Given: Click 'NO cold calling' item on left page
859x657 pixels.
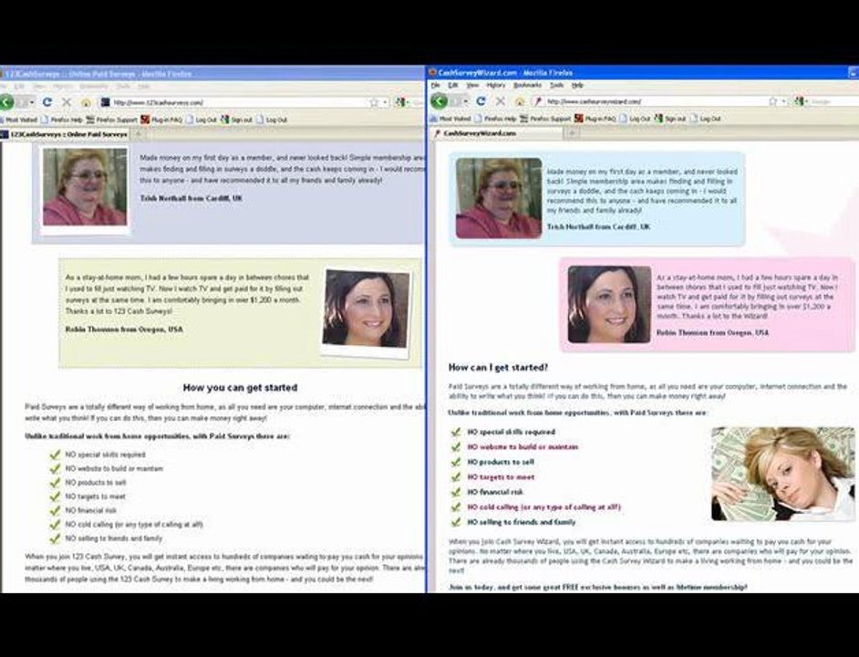Looking at the screenshot, I should (x=134, y=525).
